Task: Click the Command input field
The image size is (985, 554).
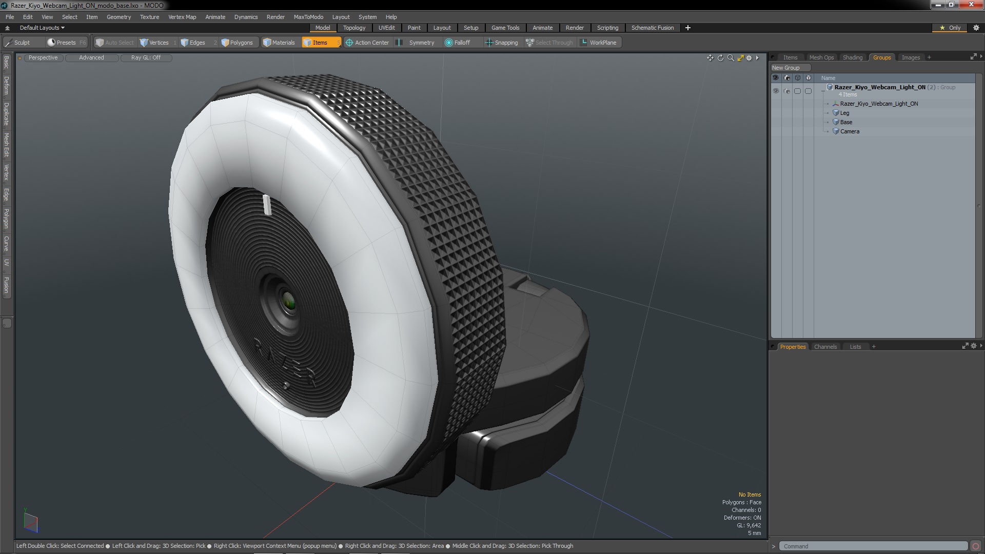Action: pos(873,546)
